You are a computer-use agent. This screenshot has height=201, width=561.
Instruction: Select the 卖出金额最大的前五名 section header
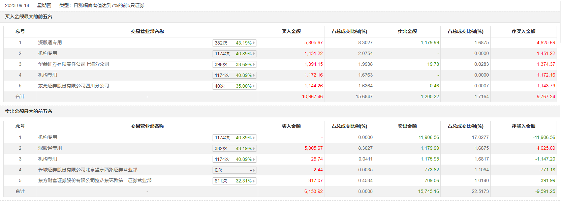(x=29, y=111)
